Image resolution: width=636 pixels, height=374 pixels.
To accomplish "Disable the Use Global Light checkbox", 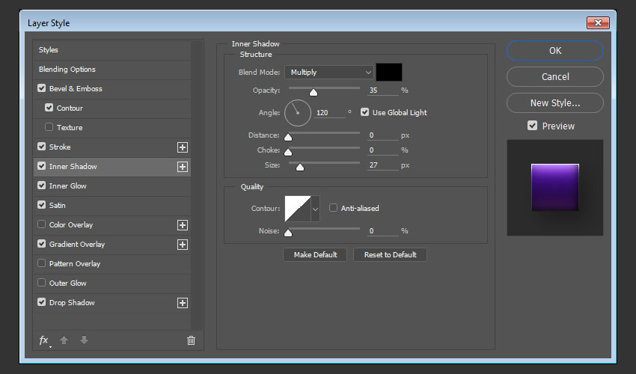I will (365, 112).
